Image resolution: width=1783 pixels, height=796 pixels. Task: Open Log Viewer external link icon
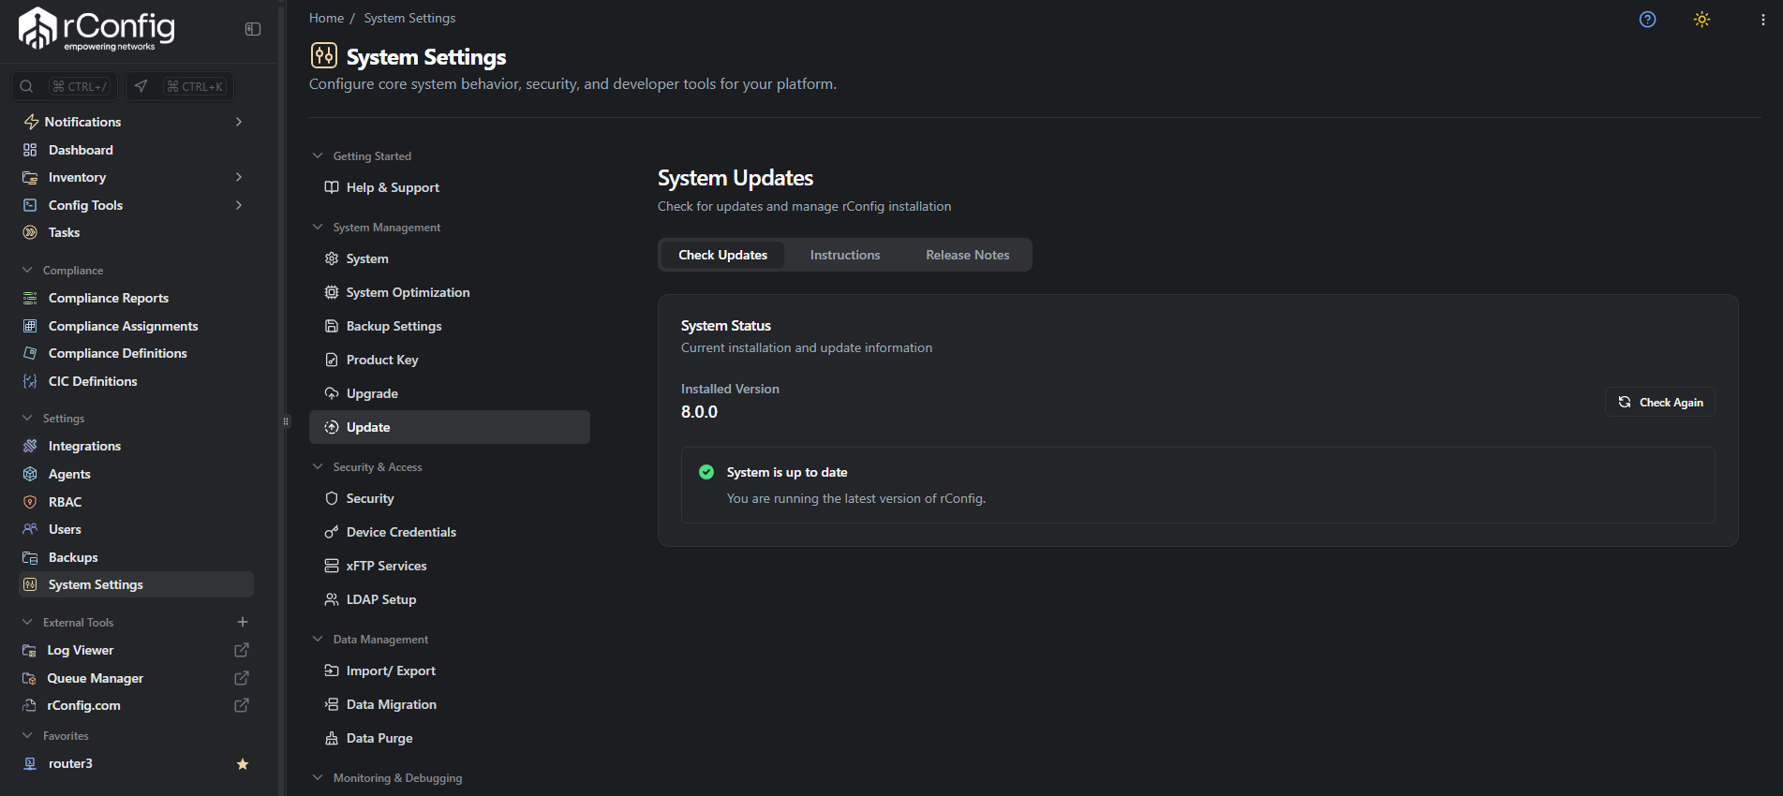(x=242, y=650)
